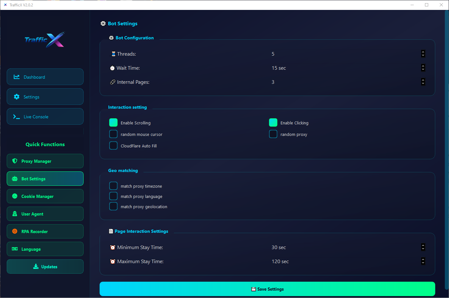Open Proxy Manager via its shield icon

[x=15, y=161]
